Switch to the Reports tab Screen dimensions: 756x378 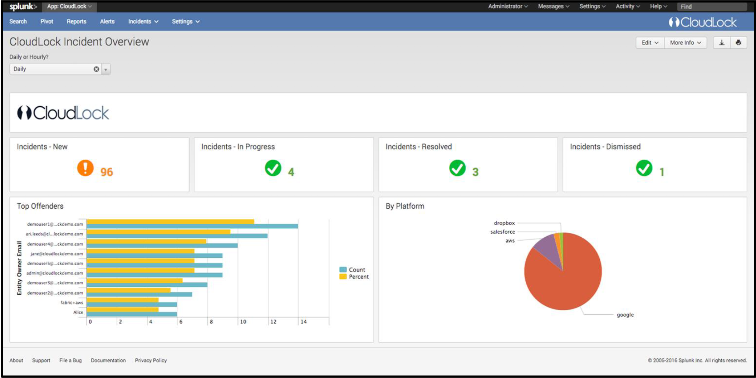coord(76,21)
